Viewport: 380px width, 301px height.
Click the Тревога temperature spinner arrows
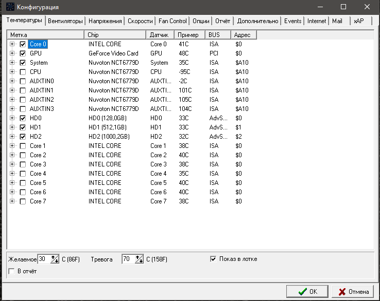click(140, 259)
